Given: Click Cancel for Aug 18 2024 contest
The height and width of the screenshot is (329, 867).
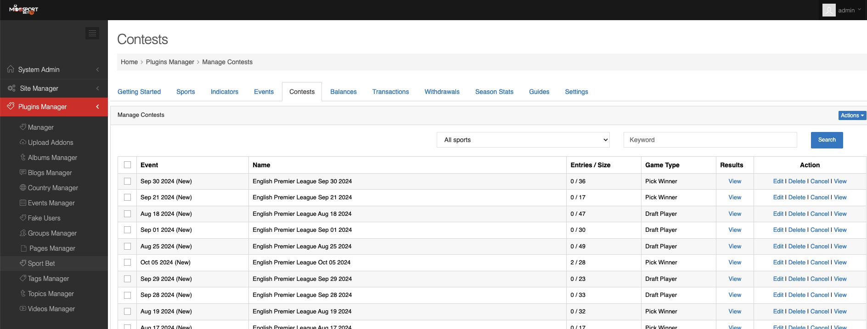Looking at the screenshot, I should (820, 214).
